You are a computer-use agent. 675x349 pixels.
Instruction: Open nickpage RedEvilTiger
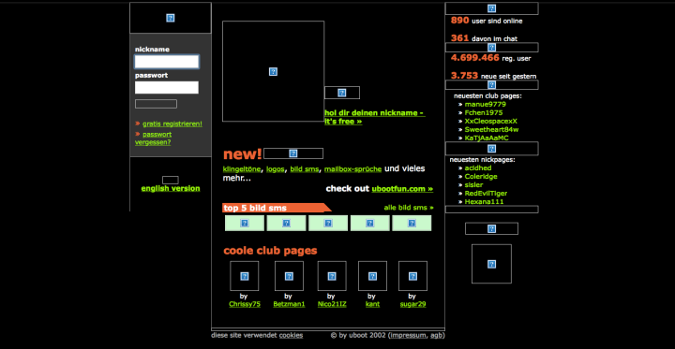tap(486, 194)
